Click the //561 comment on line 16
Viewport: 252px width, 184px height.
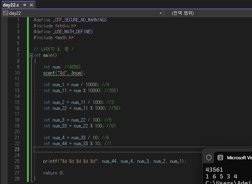click(x=115, y=108)
